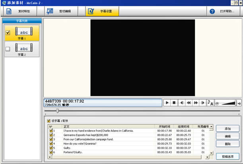The width and height of the screenshot is (243, 164).
Task: Uncheck the 字幕 1 checkbox
Action: (x=8, y=33)
